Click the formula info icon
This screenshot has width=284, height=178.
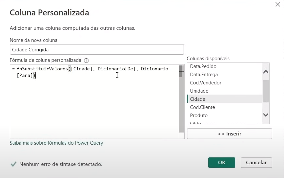coord(86,61)
